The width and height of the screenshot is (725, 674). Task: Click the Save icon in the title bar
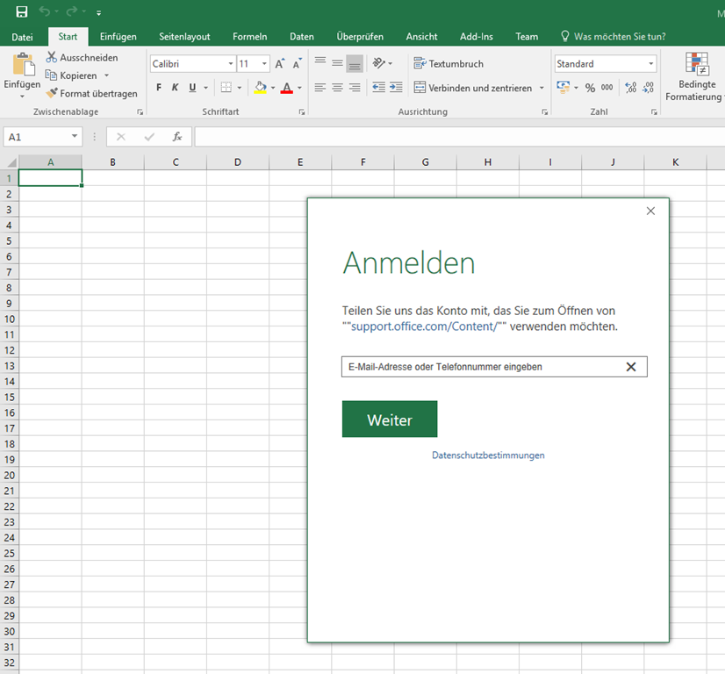pos(22,12)
